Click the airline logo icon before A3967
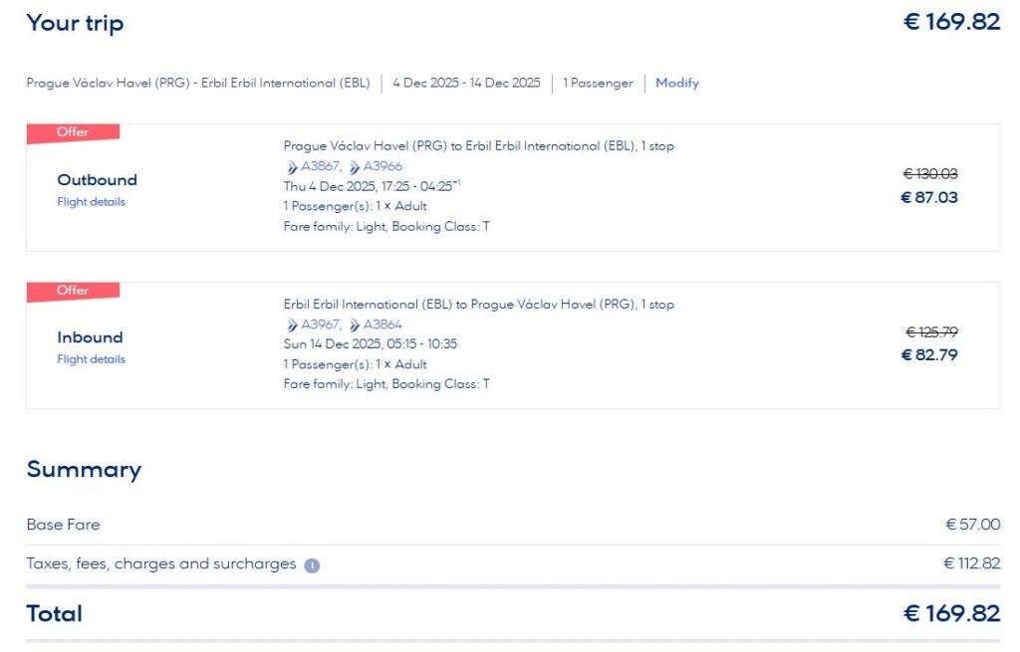 click(292, 326)
